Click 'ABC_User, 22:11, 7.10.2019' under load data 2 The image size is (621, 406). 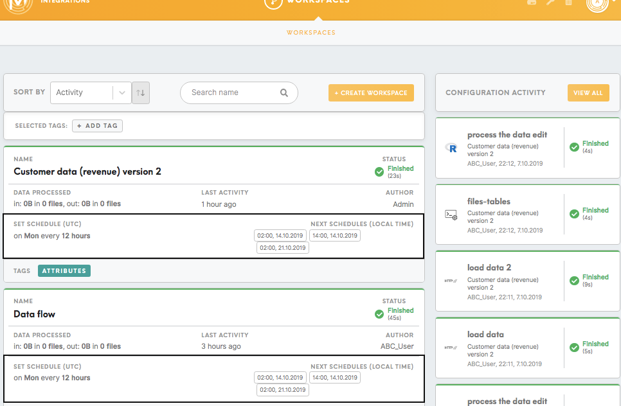click(505, 297)
